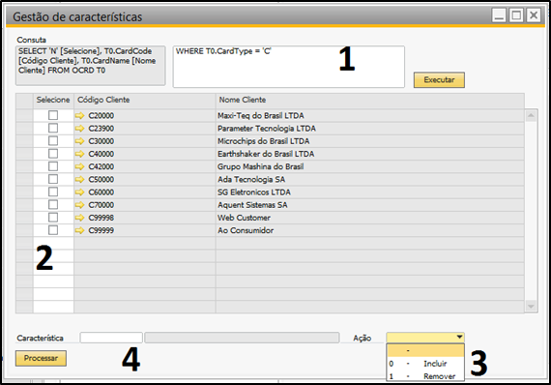This screenshot has height=385, width=551.
Task: Click the C30000 code cell
Action: [144, 141]
